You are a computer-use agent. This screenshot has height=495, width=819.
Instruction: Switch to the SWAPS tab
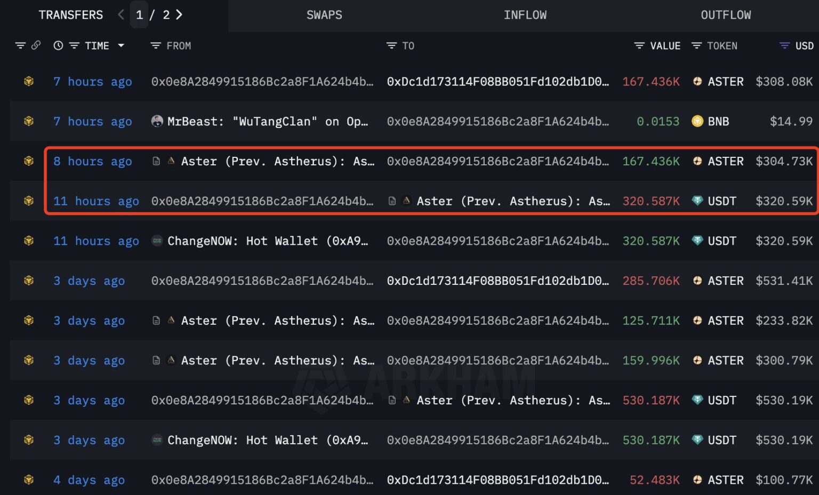(325, 15)
